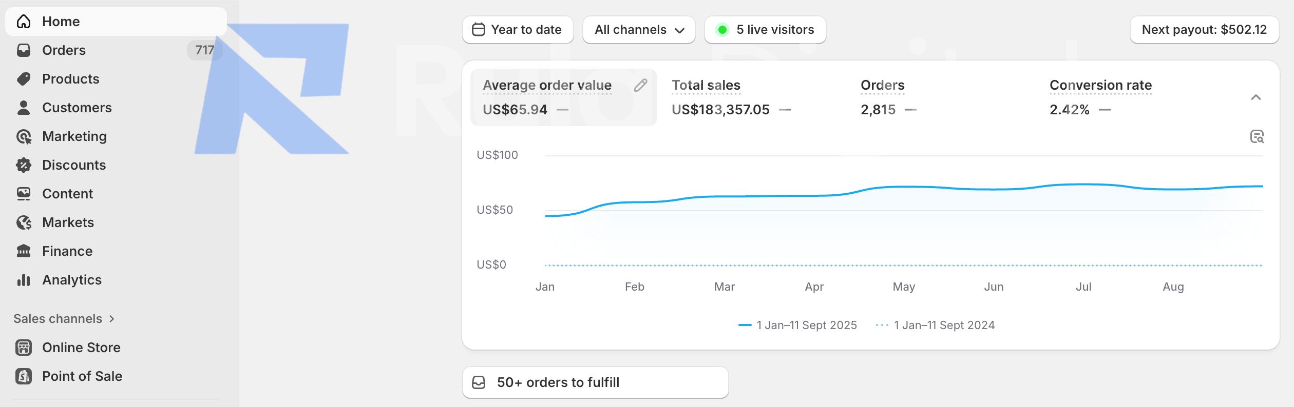1294x407 pixels.
Task: Click the Next payout button
Action: pos(1204,30)
